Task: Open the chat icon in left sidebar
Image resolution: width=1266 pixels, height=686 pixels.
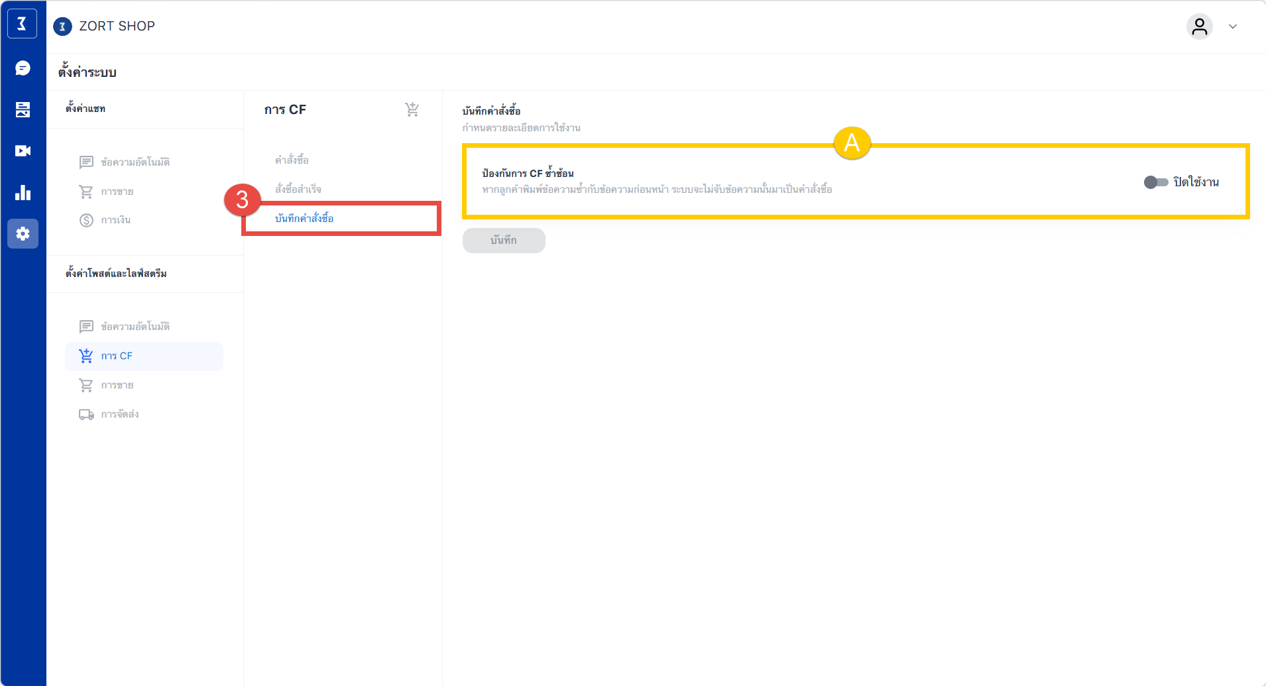Action: 23,68
